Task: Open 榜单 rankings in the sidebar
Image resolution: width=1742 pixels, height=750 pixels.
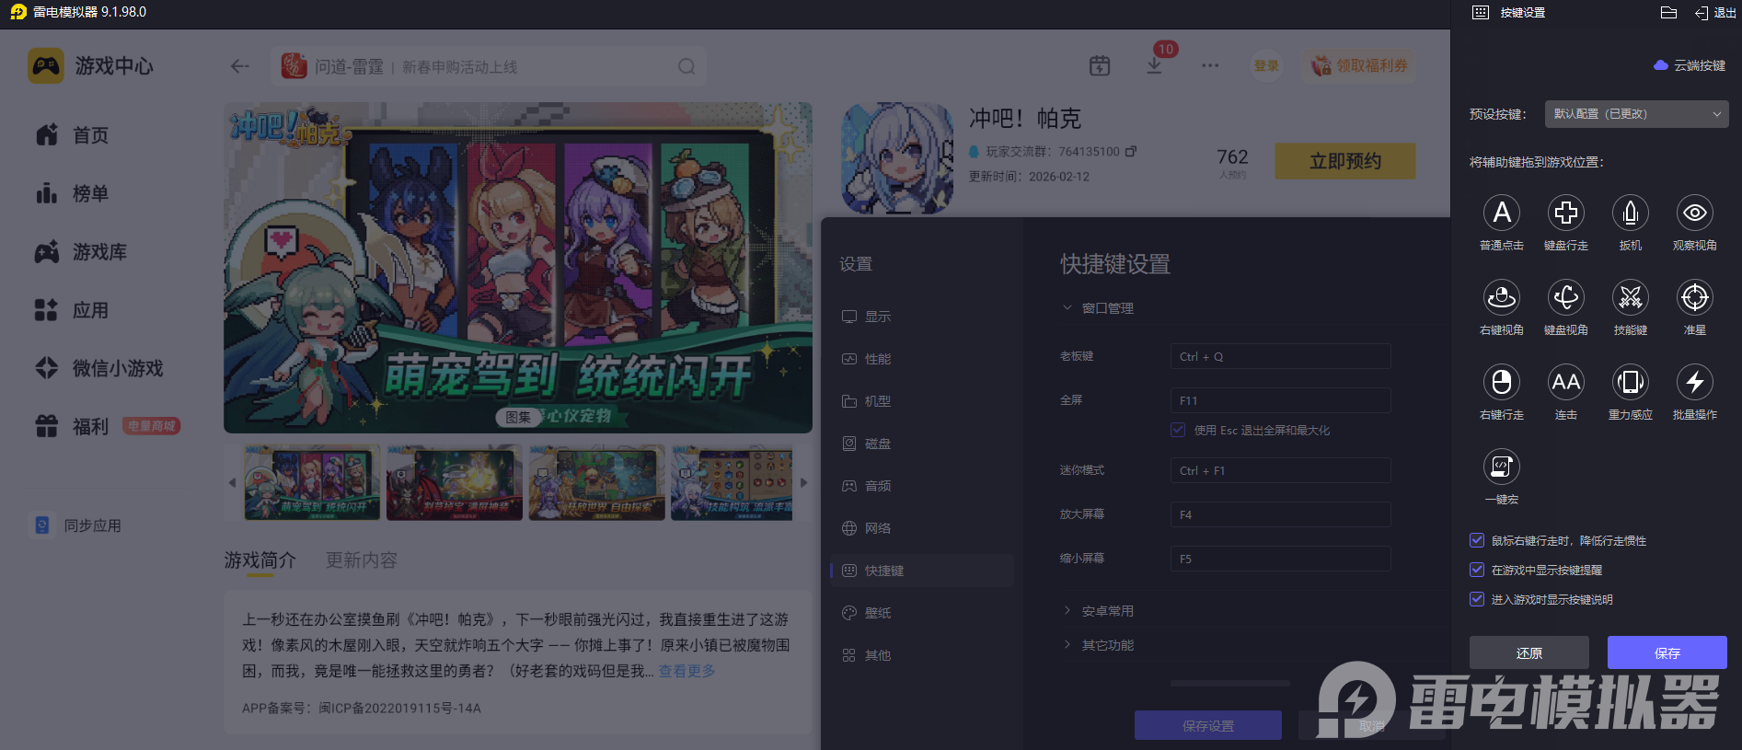Action: [72, 193]
